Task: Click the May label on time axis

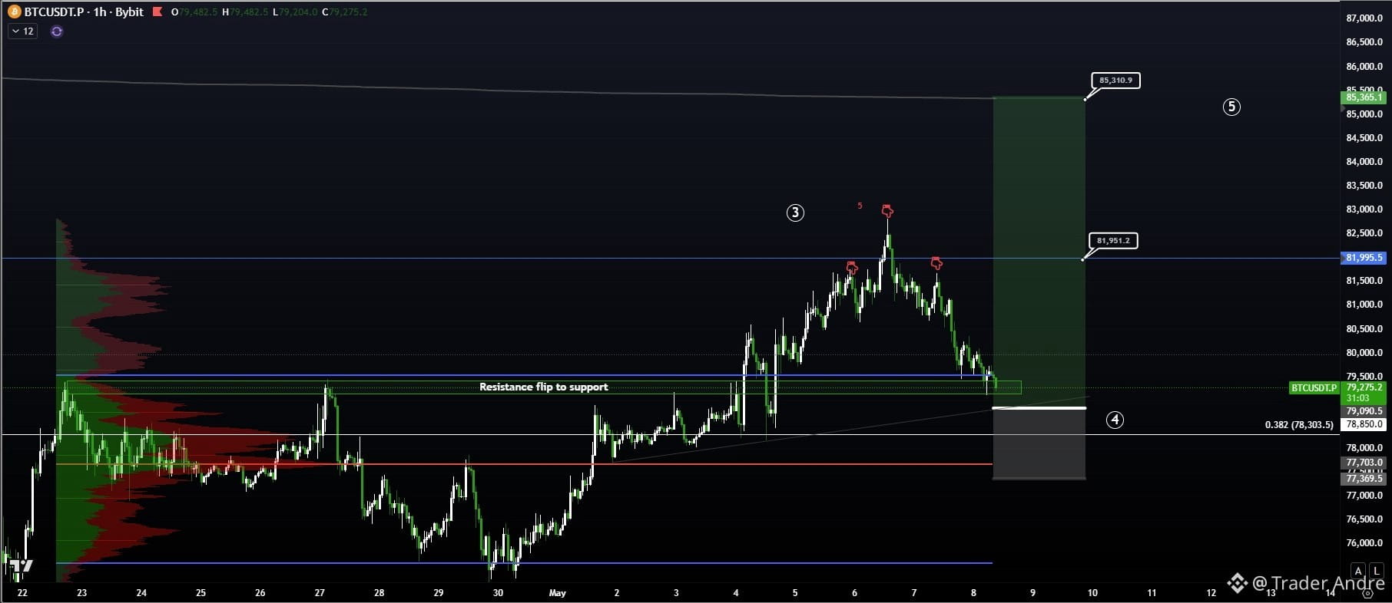Action: [x=558, y=593]
